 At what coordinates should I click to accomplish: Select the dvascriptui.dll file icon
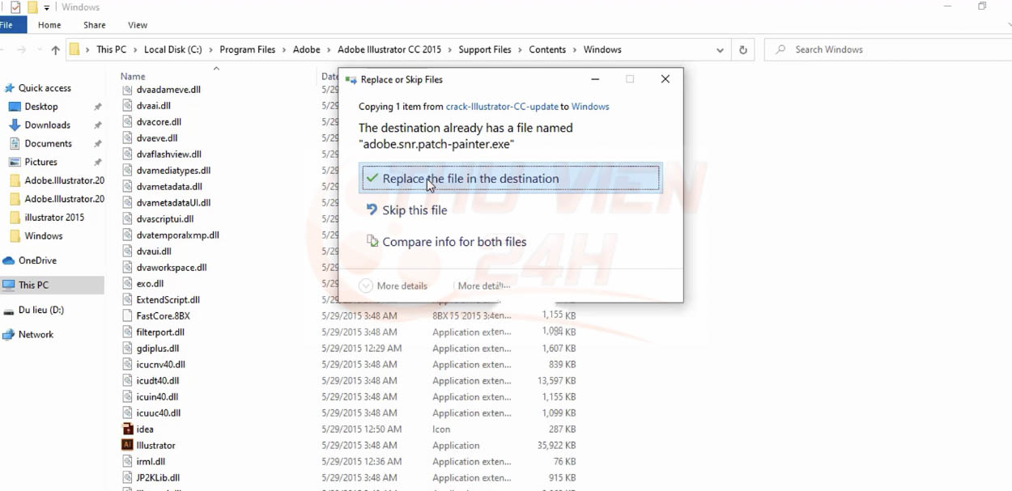[x=127, y=219]
